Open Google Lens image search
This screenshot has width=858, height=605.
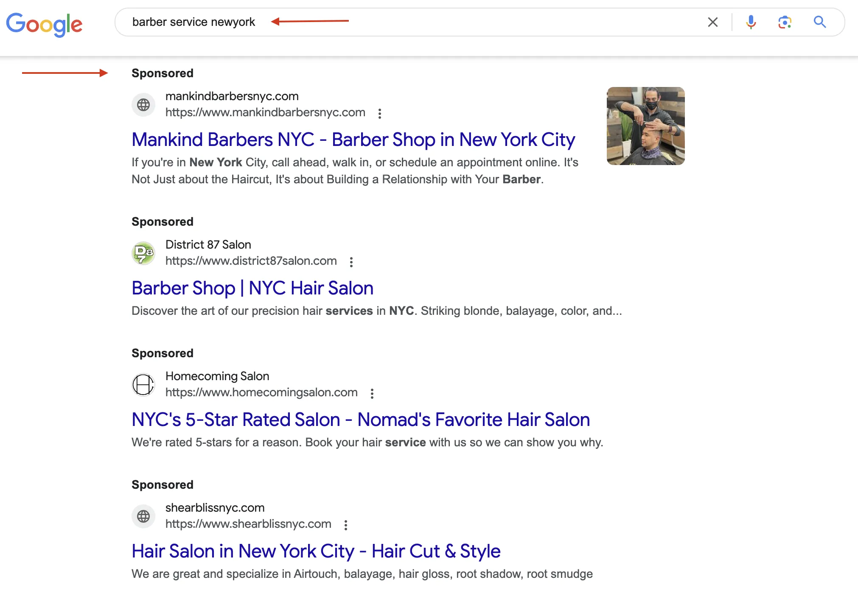785,22
